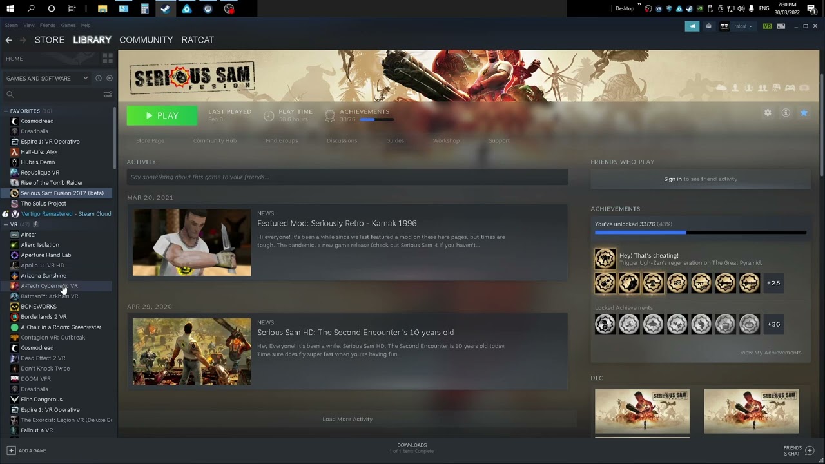Screen dimensions: 825x464
Task: Open the Help menu
Action: coord(86,25)
